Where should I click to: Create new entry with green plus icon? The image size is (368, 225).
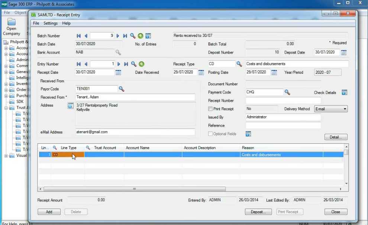(142, 64)
